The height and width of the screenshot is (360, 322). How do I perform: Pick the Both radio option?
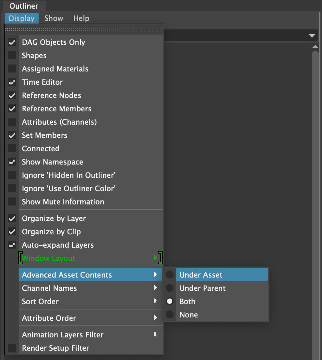215,301
